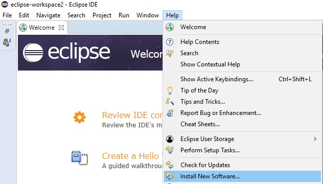The width and height of the screenshot is (323, 184).
Task: Click the notepad icon beside Create a Hello
Action: [x=80, y=158]
